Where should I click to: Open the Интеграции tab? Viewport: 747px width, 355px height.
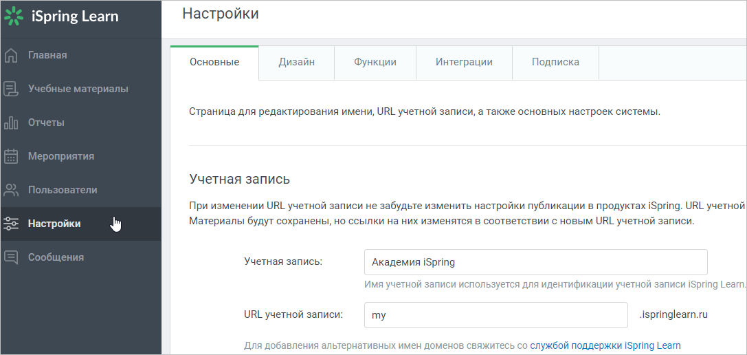464,63
